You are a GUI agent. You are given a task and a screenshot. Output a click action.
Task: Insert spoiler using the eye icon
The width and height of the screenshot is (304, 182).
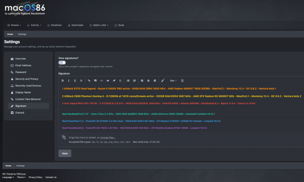point(108,81)
